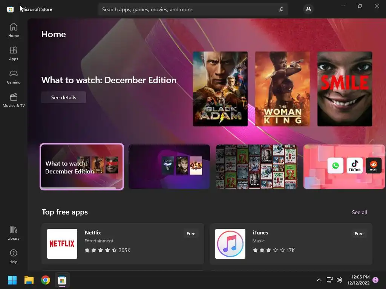Open the Netflix app icon
Viewport: 386px width, 289px height.
(x=62, y=244)
